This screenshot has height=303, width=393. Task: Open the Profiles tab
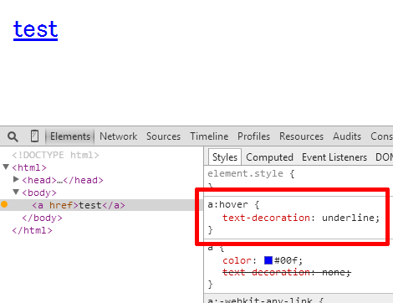253,136
